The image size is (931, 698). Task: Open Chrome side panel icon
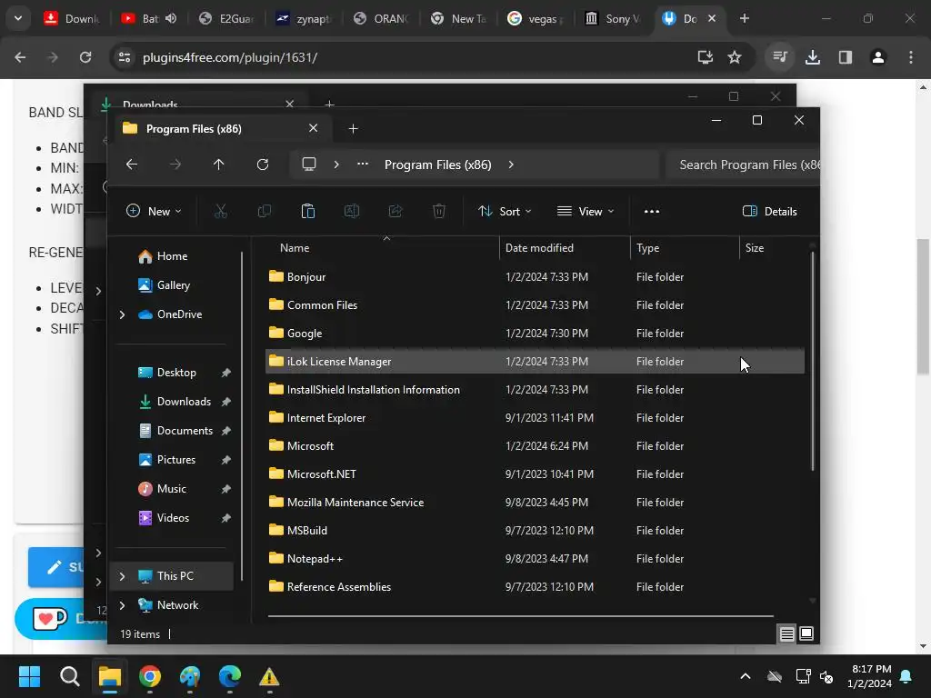pos(846,57)
